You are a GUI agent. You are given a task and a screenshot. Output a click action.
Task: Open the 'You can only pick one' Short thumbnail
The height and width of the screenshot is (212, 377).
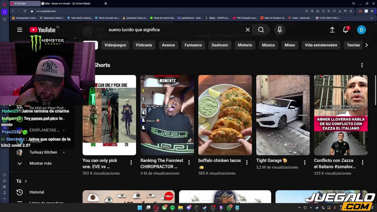[x=109, y=115]
